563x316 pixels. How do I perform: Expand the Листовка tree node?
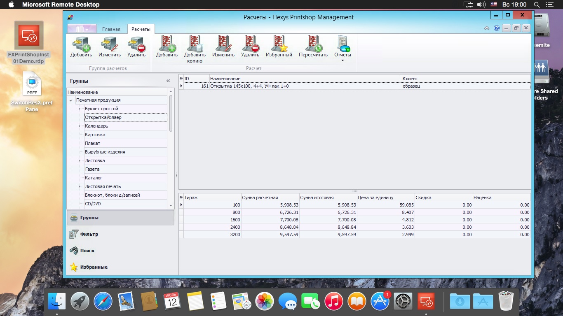[x=80, y=161]
